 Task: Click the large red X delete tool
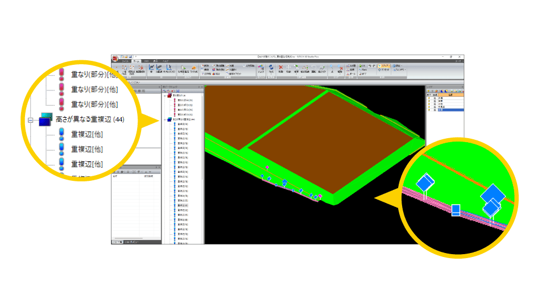click(x=280, y=68)
